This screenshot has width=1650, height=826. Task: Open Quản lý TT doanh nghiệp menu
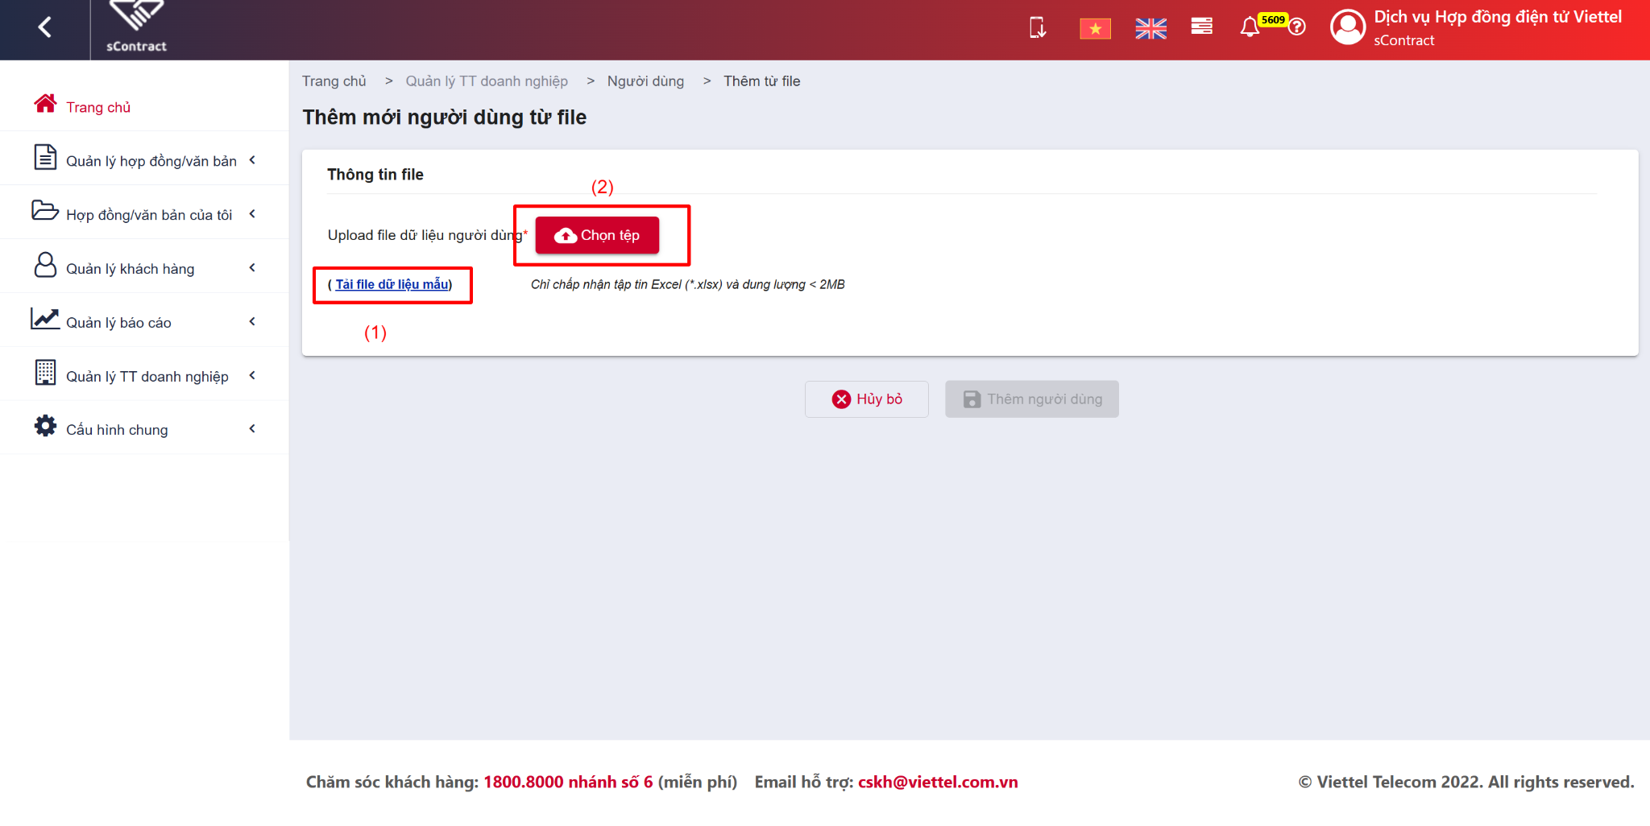[145, 374]
